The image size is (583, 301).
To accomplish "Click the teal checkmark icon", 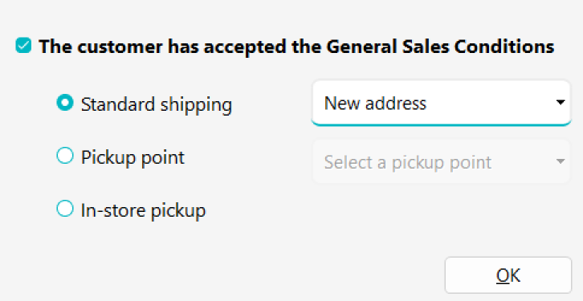I will pyautogui.click(x=23, y=46).
